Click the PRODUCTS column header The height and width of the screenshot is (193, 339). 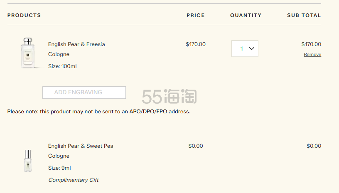coord(24,15)
